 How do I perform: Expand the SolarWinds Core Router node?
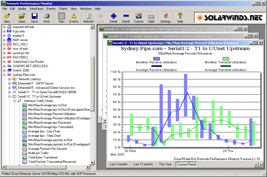(4, 62)
